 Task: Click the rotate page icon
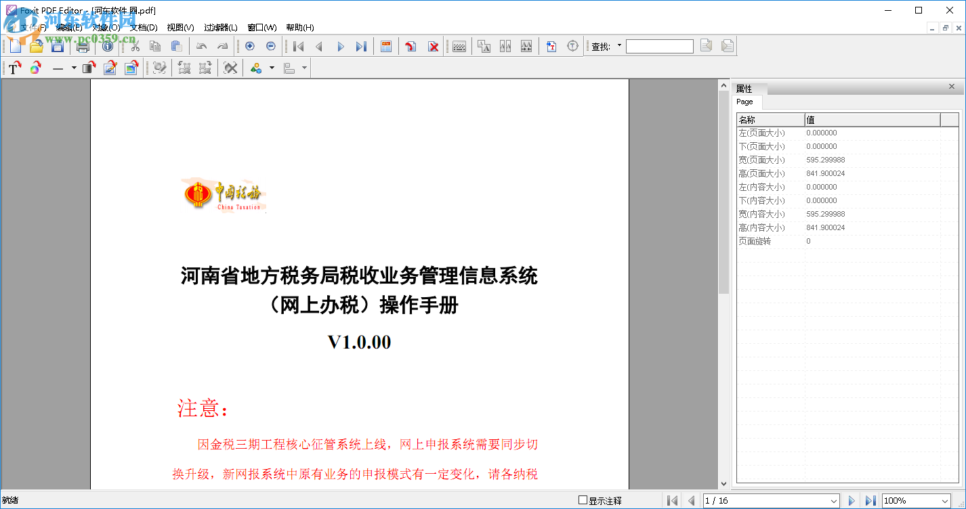click(410, 46)
